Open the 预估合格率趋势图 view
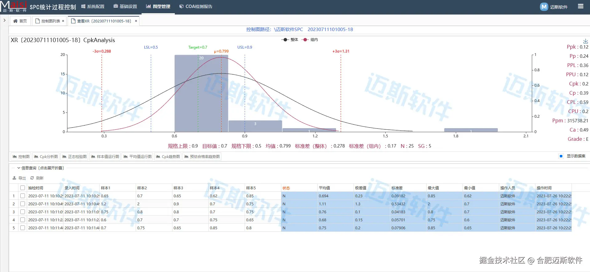 (202, 156)
